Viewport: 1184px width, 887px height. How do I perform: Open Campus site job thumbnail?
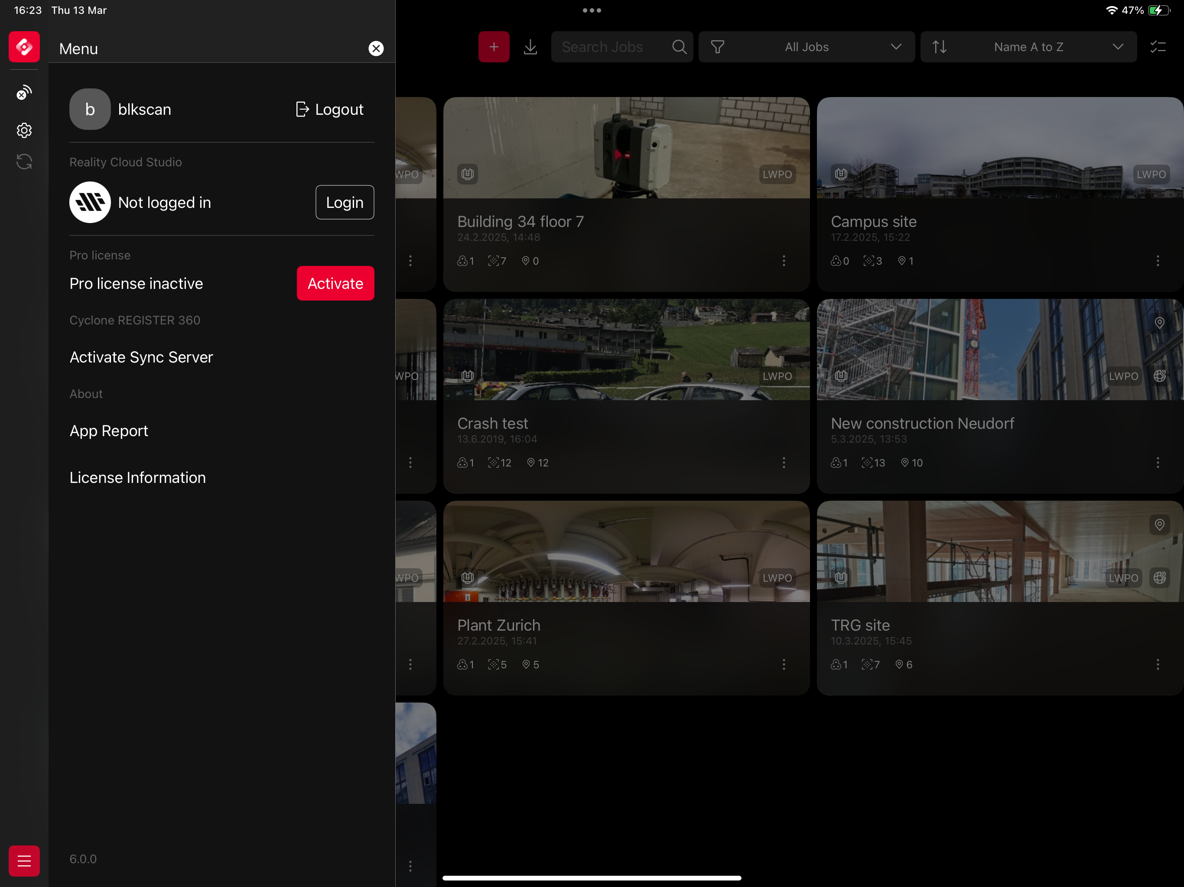pyautogui.click(x=999, y=147)
